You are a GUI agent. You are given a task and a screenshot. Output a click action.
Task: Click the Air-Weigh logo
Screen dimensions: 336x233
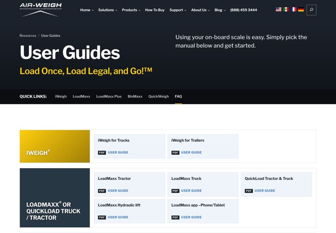coord(41,10)
